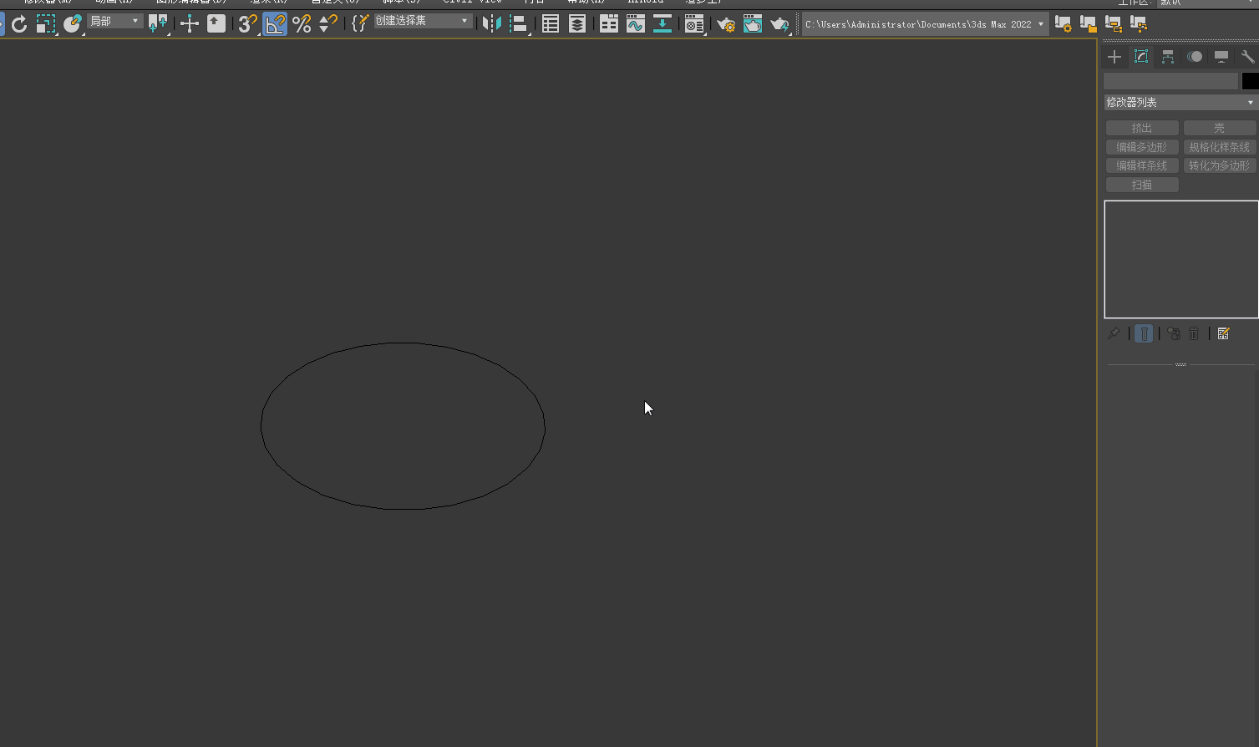Open the Material Editor icon

pyautogui.click(x=693, y=24)
